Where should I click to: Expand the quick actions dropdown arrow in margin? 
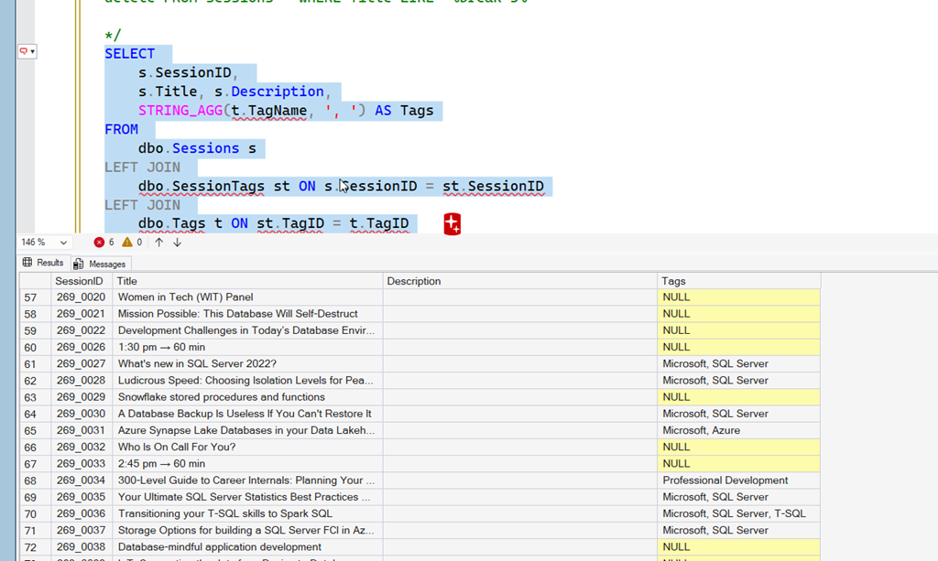coord(34,52)
